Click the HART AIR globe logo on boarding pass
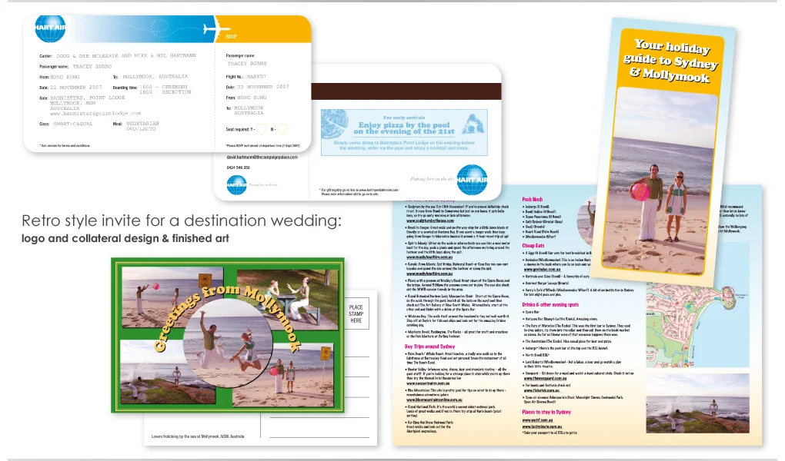This screenshot has width=785, height=461. pyautogui.click(x=50, y=28)
